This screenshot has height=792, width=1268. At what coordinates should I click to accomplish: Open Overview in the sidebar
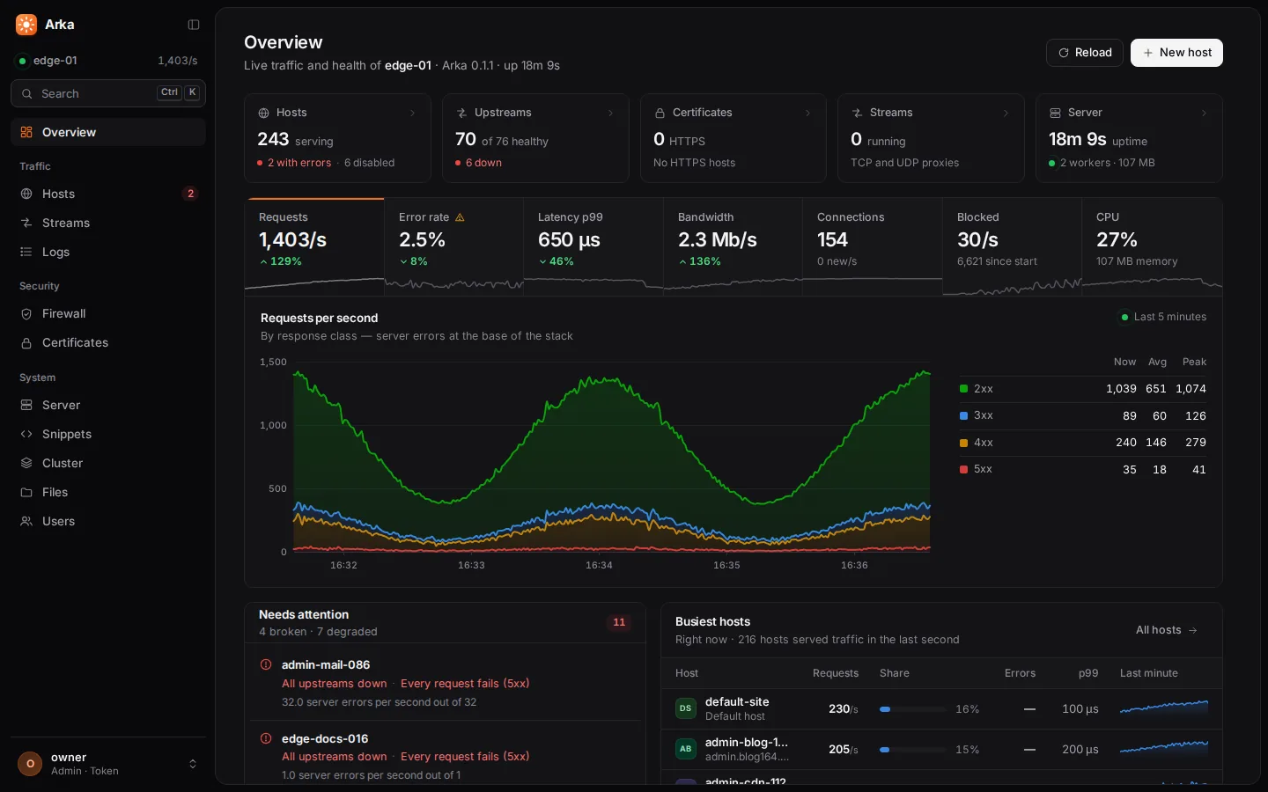coord(108,132)
